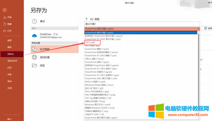
Task: Open the 开始 home icon
Action: pyautogui.click(x=5, y=17)
